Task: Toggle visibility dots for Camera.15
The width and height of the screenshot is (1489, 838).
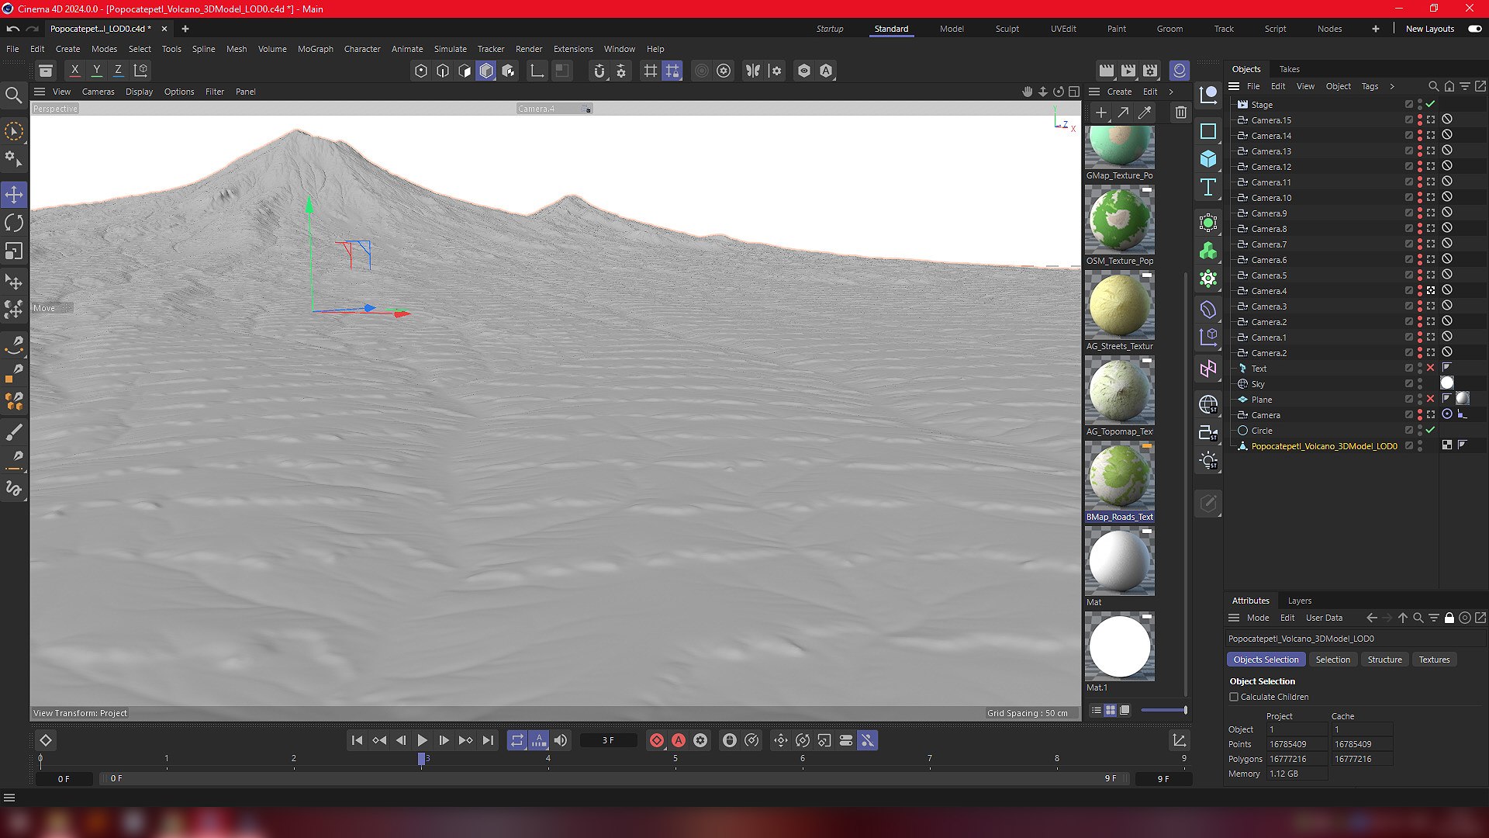Action: coord(1420,119)
